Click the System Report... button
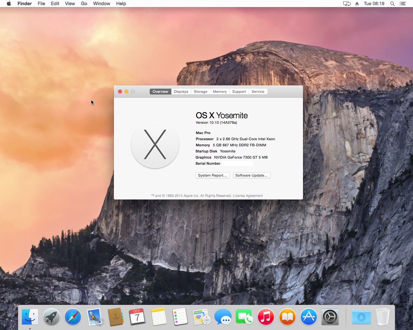This screenshot has width=413, height=330. point(212,175)
